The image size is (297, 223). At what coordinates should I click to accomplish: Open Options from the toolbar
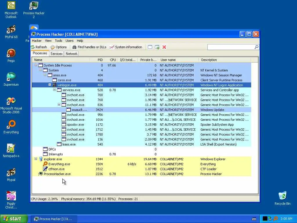tap(59, 47)
